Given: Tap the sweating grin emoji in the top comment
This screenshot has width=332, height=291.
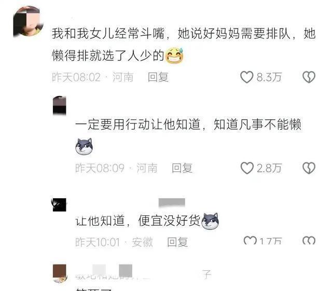Looking at the screenshot, I should [174, 55].
